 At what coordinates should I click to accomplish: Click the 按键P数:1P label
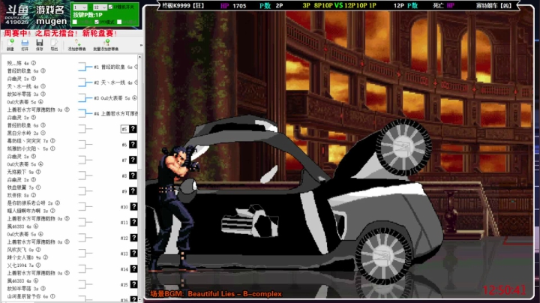pyautogui.click(x=88, y=15)
